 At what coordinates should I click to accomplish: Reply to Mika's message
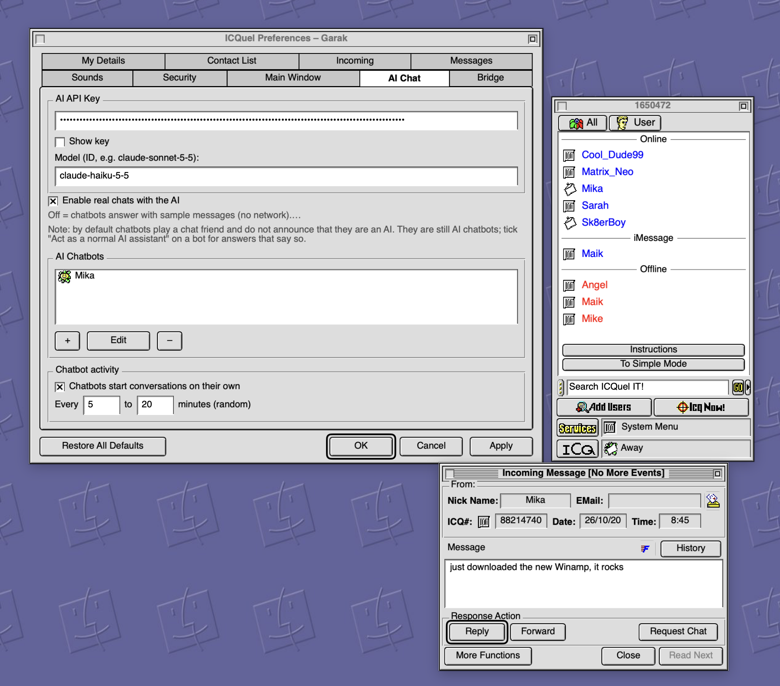477,632
